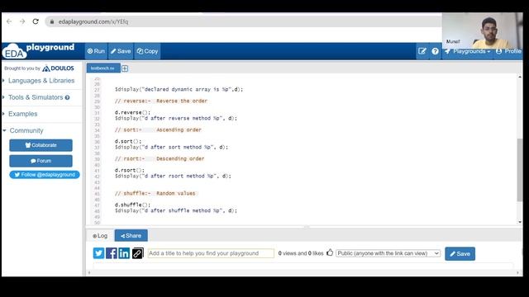Click the Save button in Share panel

pyautogui.click(x=460, y=254)
